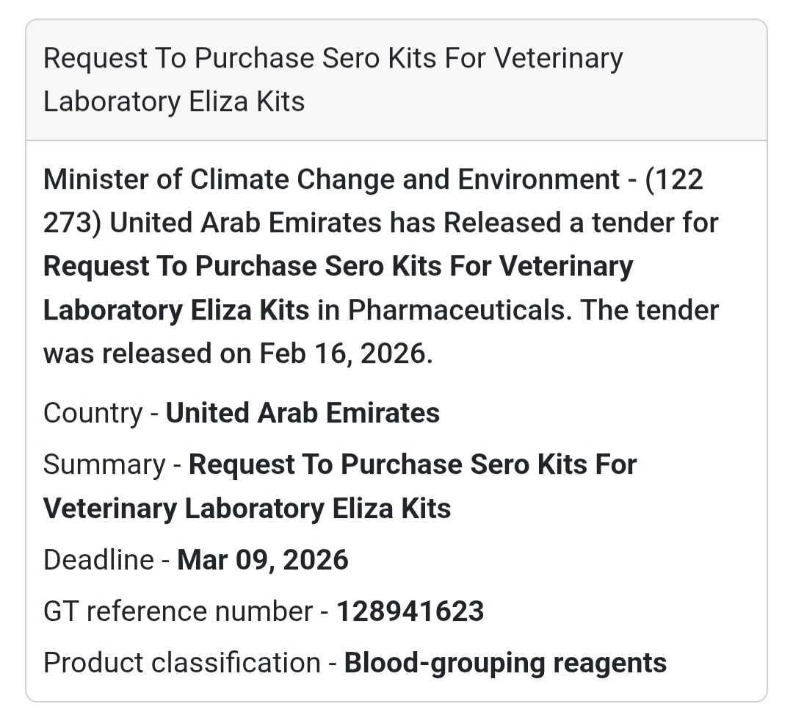Click 'Laboratory Eliza Kits' in the header
Image resolution: width=793 pixels, height=715 pixels.
pos(174,101)
